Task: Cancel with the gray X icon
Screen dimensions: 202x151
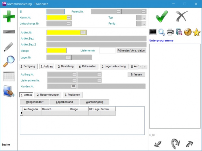Action: 181,17
